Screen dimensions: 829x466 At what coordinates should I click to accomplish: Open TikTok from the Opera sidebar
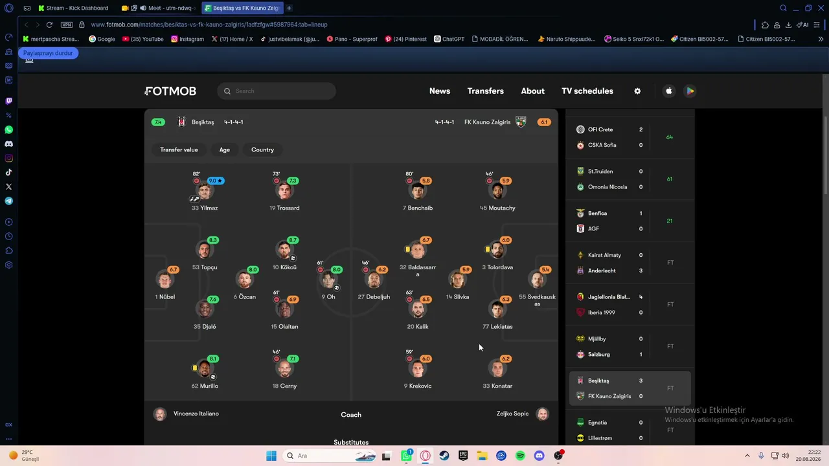pyautogui.click(x=8, y=172)
